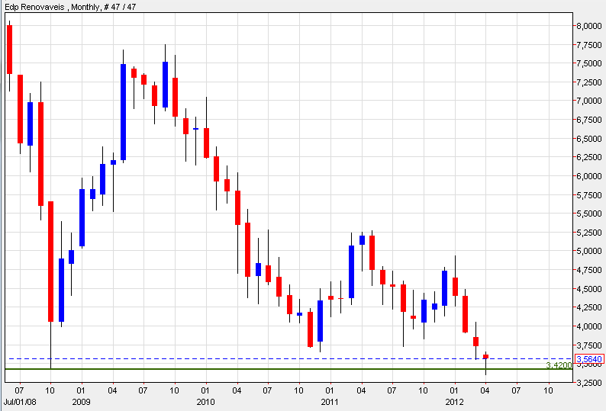
Task: Click the blue candle of March 2011
Action: click(x=351, y=271)
